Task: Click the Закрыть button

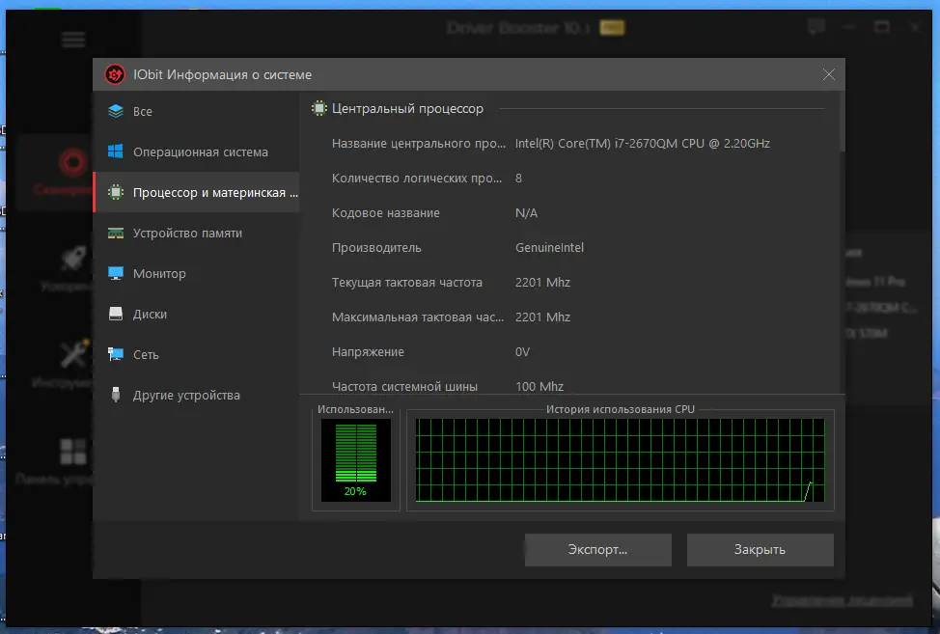Action: click(760, 549)
